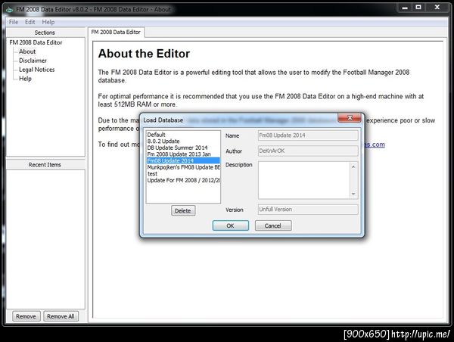The width and height of the screenshot is (454, 342).
Task: Select Update For FM 2008 / 2012 entry
Action: click(x=183, y=180)
